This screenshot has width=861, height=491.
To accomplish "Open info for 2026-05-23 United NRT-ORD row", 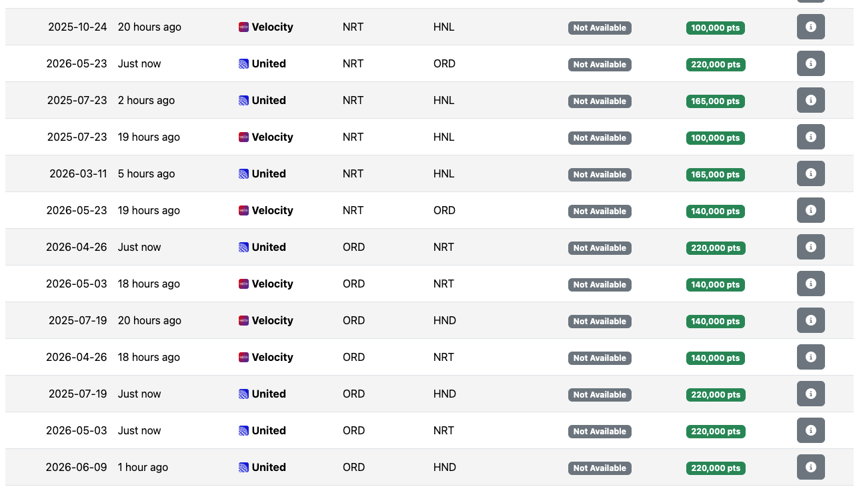I will click(810, 63).
